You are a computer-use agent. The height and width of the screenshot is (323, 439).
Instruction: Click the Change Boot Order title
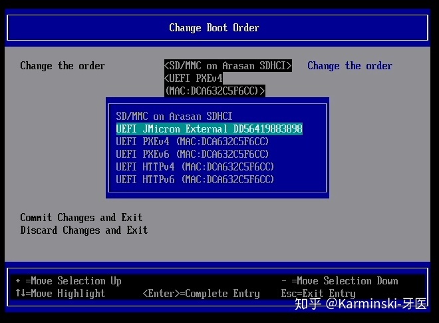214,28
